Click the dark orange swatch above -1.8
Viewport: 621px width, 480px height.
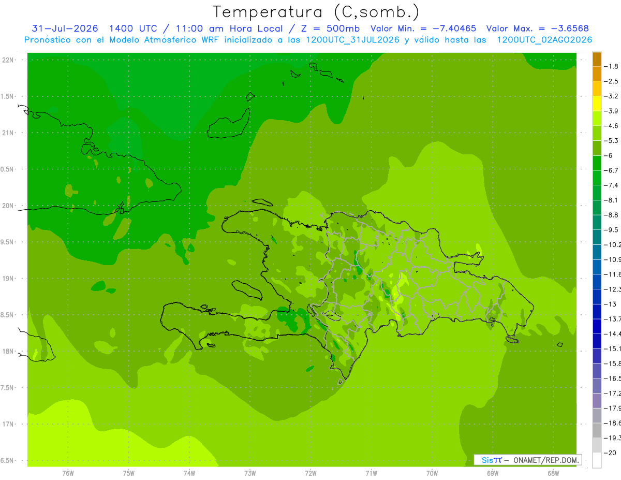(597, 59)
